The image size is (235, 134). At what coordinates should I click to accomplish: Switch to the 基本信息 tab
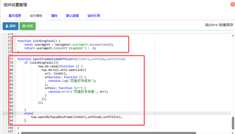tap(15, 16)
